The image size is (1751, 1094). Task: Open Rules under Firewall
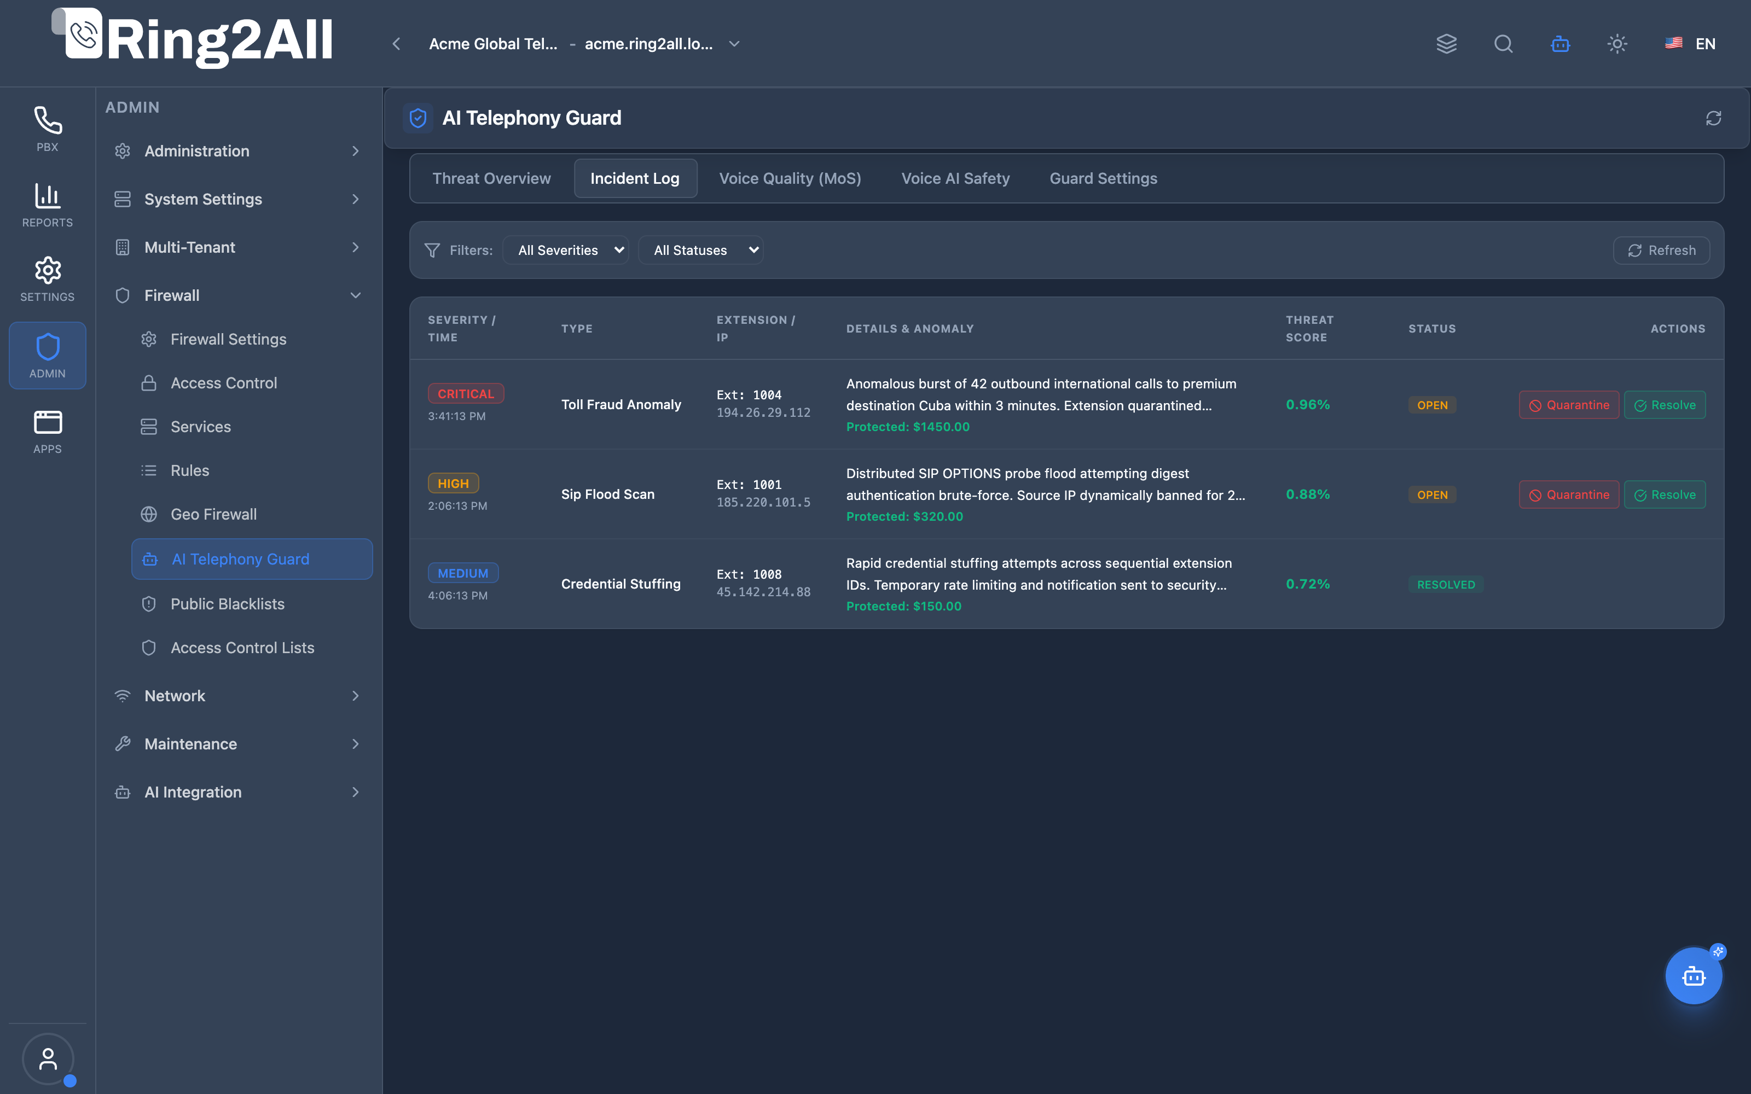point(252,470)
